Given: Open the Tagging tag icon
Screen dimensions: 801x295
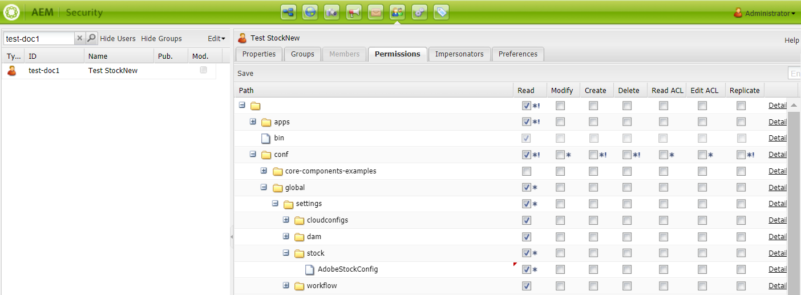Looking at the screenshot, I should click(441, 12).
